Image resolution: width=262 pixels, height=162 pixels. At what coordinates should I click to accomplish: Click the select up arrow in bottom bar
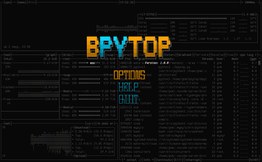click(124, 160)
